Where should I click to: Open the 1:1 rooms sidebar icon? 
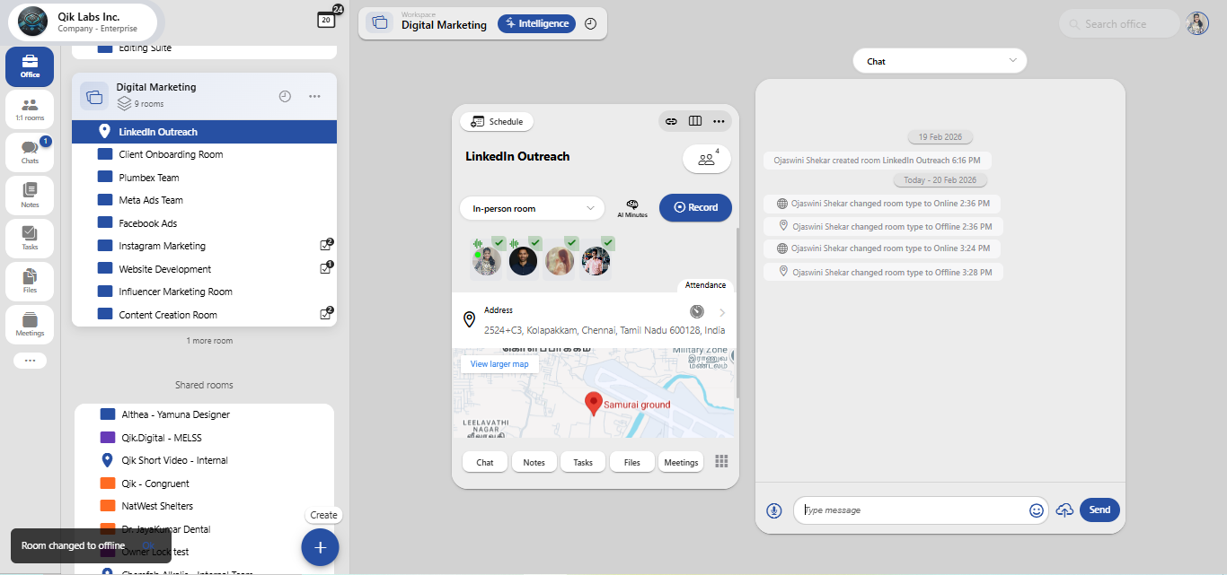tap(30, 110)
